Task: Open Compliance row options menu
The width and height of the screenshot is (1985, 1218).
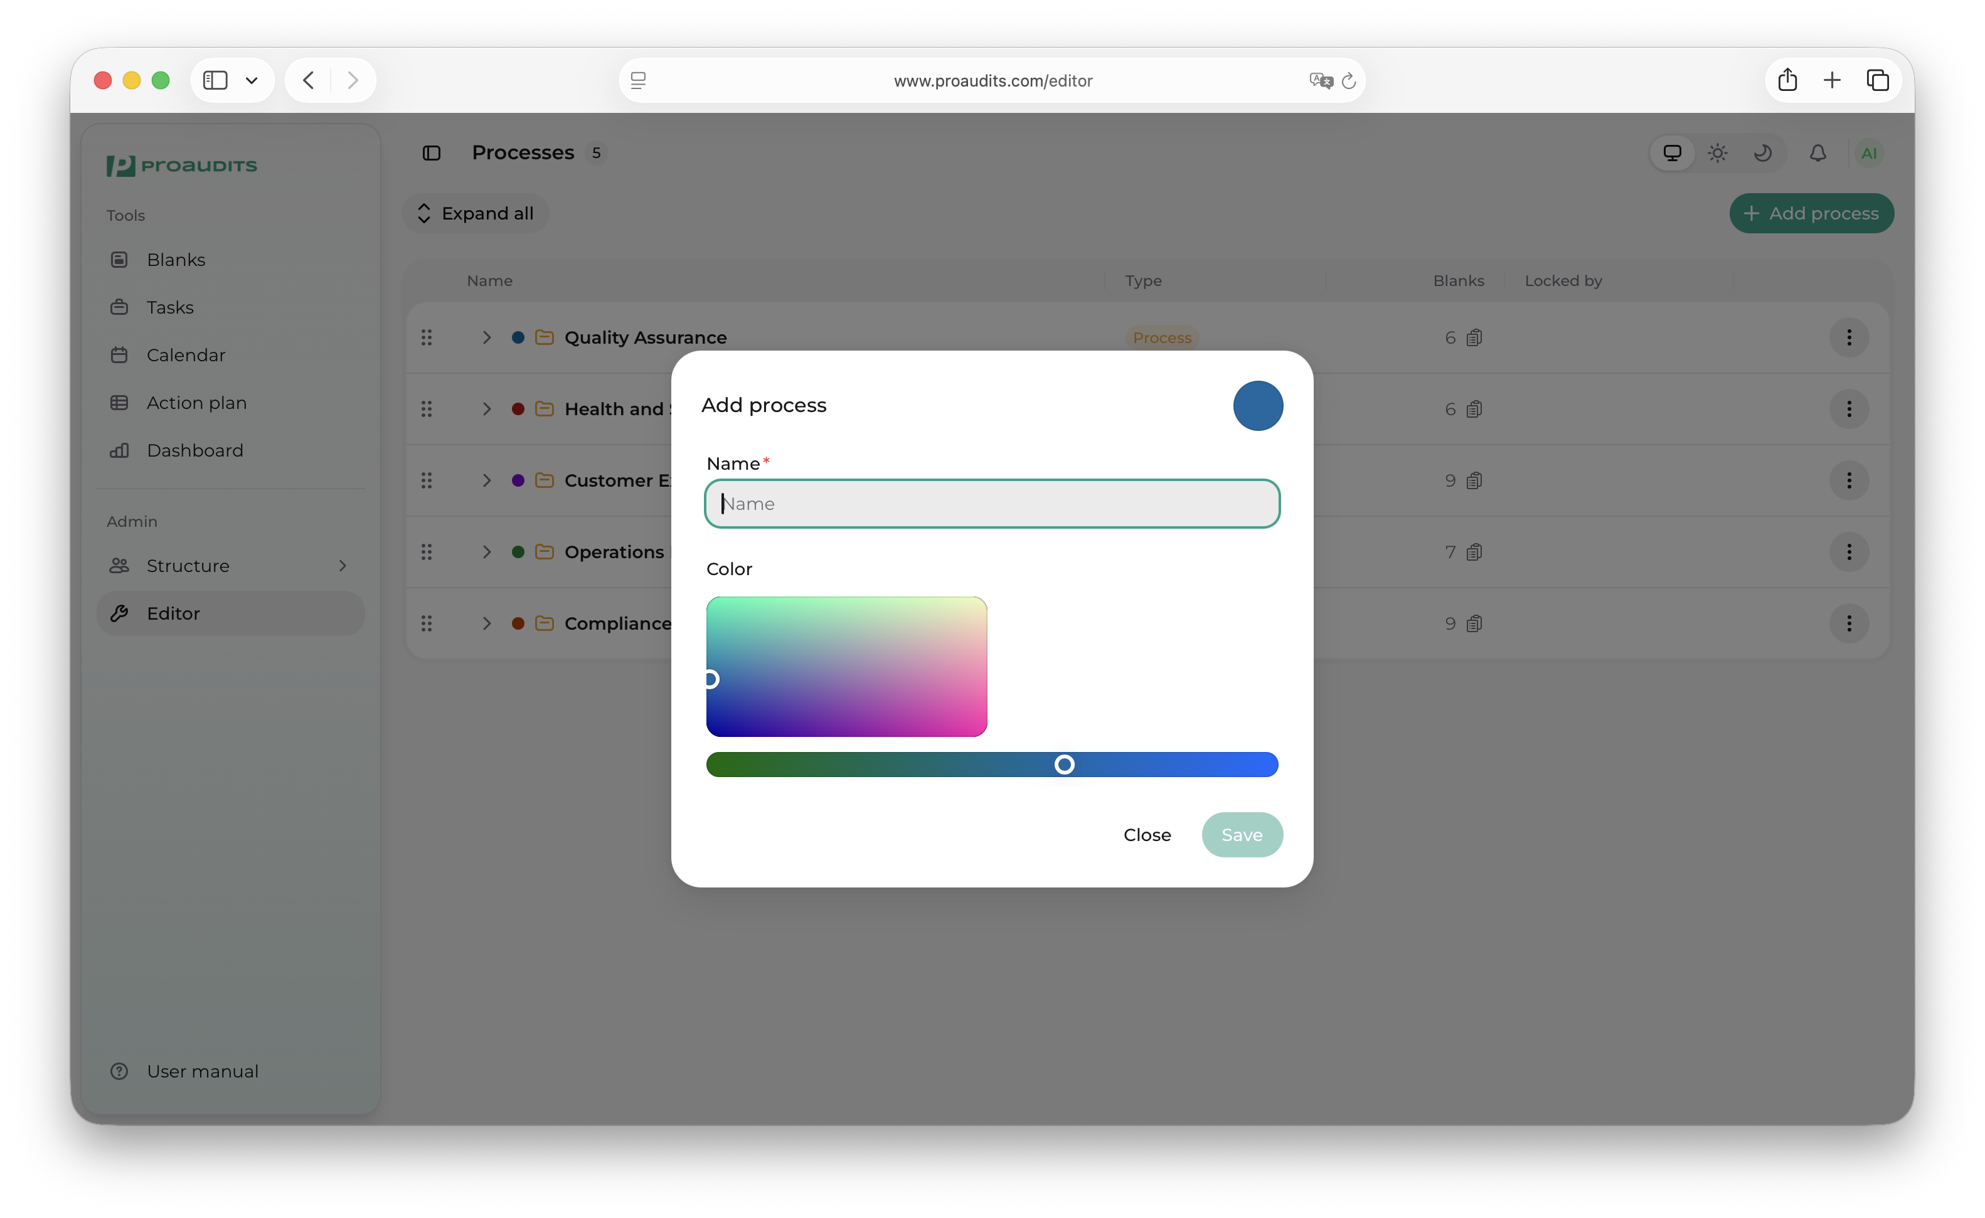Action: pos(1849,623)
